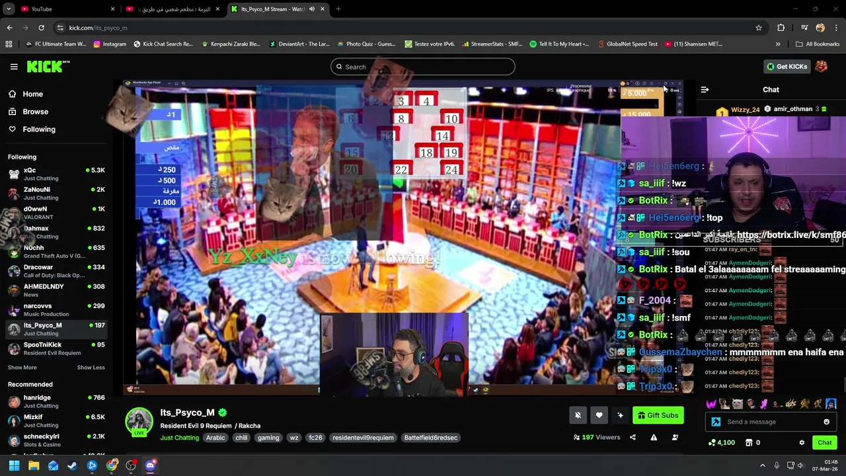
Task: Open SpooTniKick channel in sidebar
Action: pyautogui.click(x=56, y=348)
